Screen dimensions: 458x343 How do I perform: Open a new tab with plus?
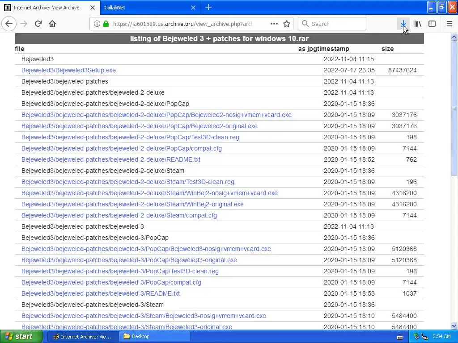[208, 7]
